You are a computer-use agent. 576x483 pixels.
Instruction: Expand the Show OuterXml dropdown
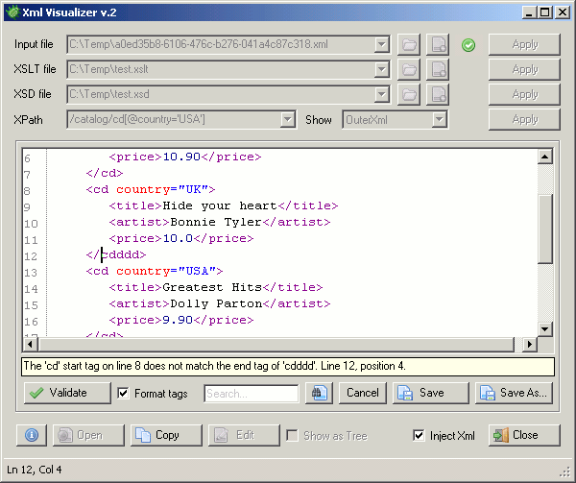(439, 119)
